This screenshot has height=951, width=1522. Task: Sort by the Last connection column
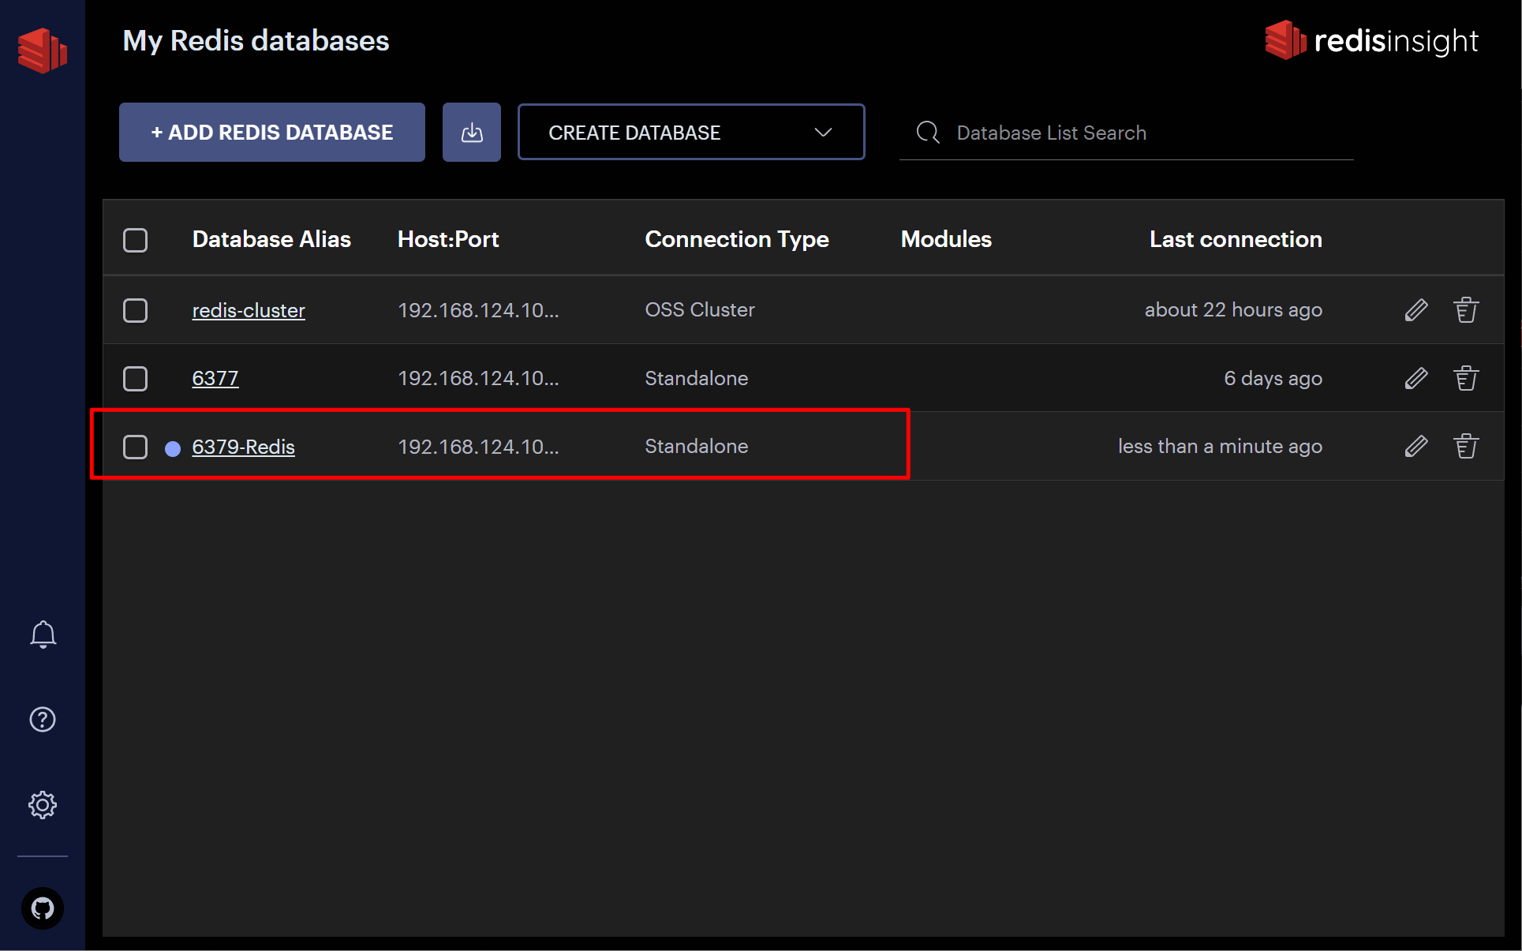(1236, 239)
